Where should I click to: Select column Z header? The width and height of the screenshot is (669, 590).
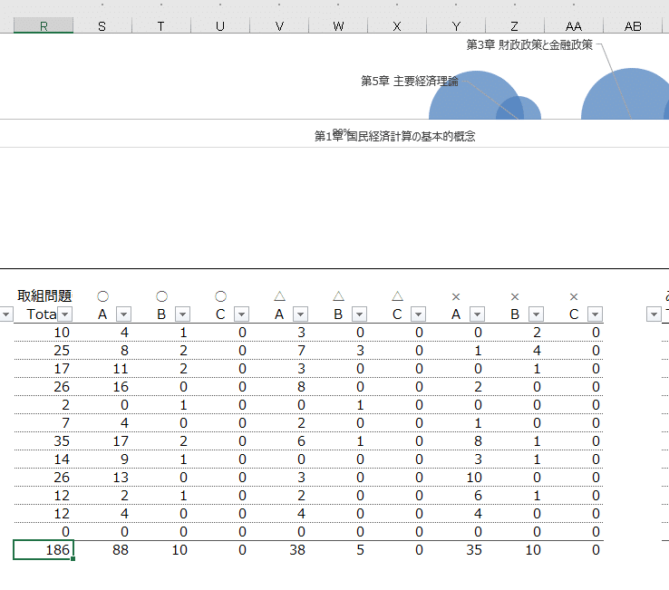[x=515, y=26]
